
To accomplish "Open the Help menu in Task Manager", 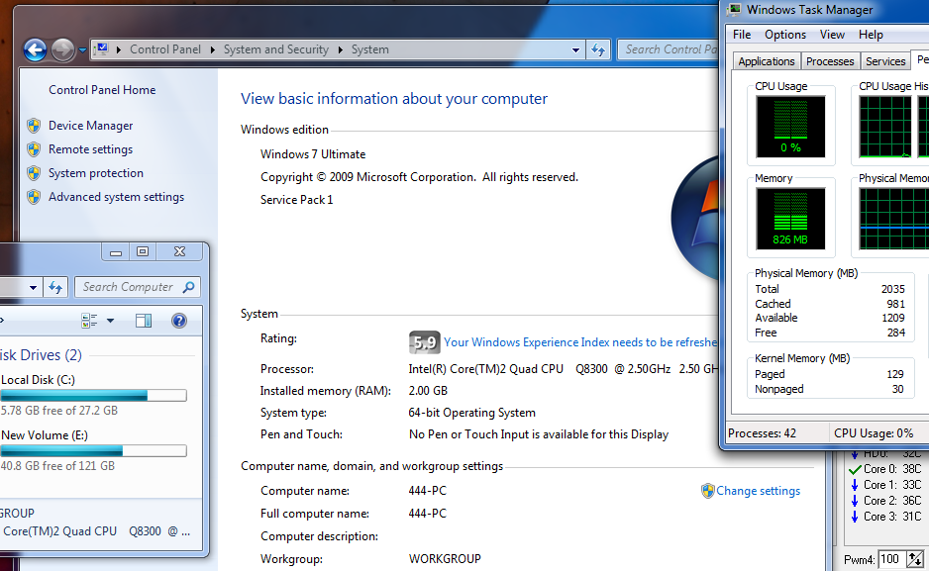I will pos(871,35).
